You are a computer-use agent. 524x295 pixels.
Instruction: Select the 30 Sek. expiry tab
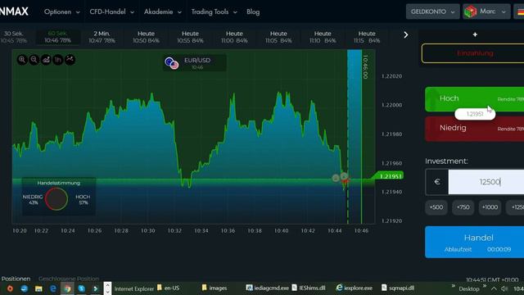pos(14,37)
